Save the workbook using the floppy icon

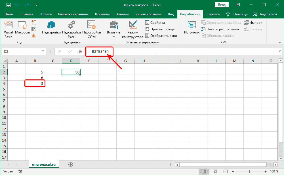(x=8, y=5)
